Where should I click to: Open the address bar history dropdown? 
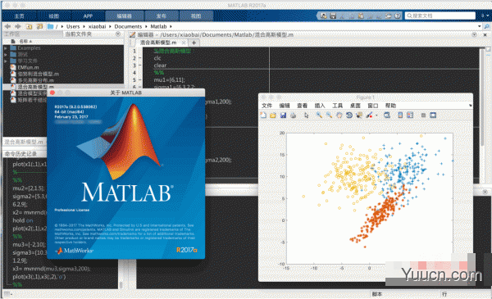(x=479, y=27)
